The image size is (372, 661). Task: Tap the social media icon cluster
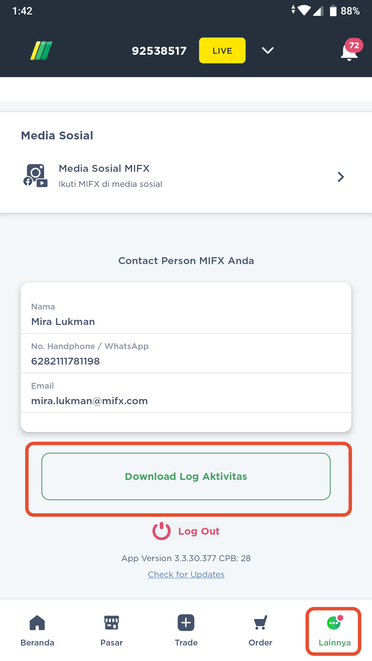pos(35,176)
